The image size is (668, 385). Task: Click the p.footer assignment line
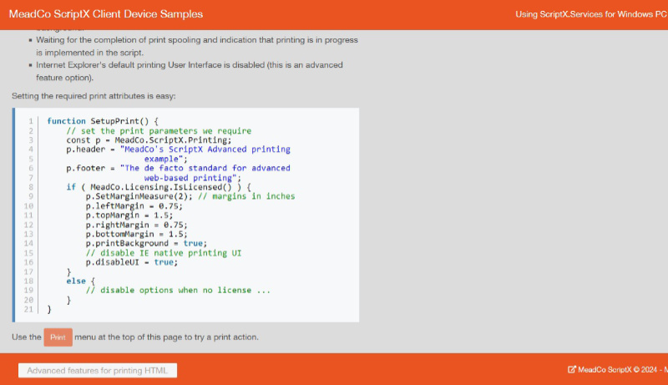pos(178,168)
